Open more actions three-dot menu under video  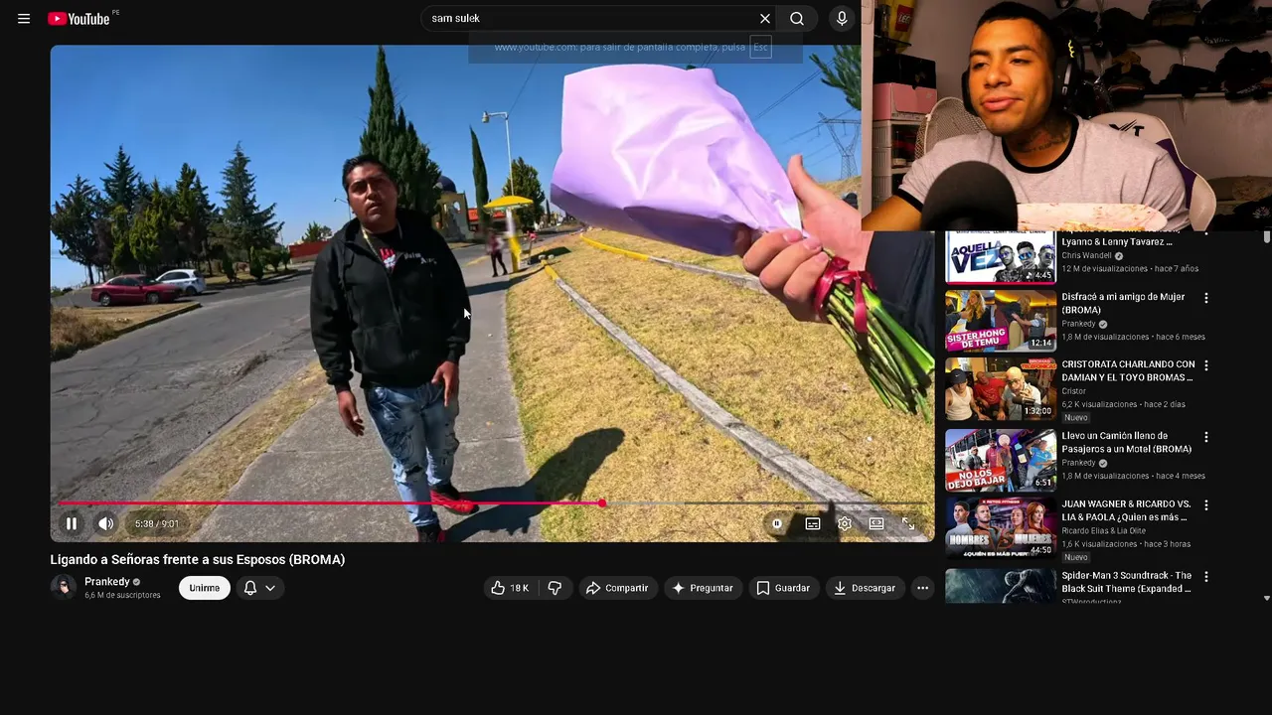922,588
